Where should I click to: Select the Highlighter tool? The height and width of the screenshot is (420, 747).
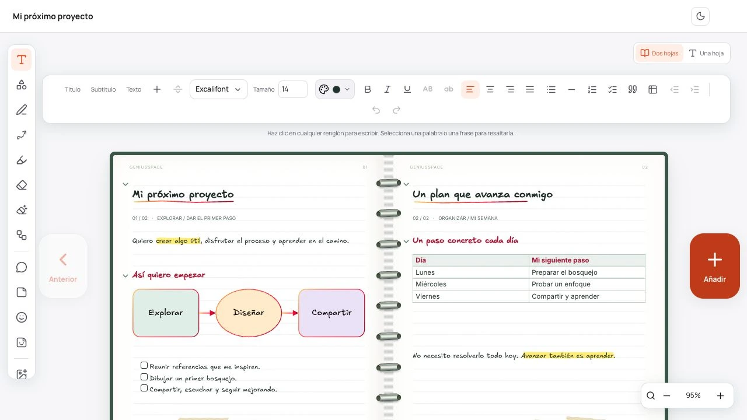(22, 160)
